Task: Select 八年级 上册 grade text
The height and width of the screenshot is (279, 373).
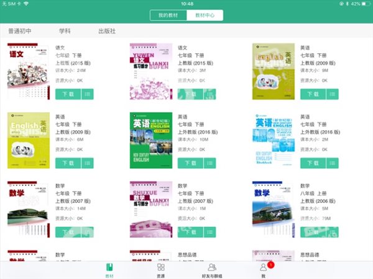Action: [313, 193]
